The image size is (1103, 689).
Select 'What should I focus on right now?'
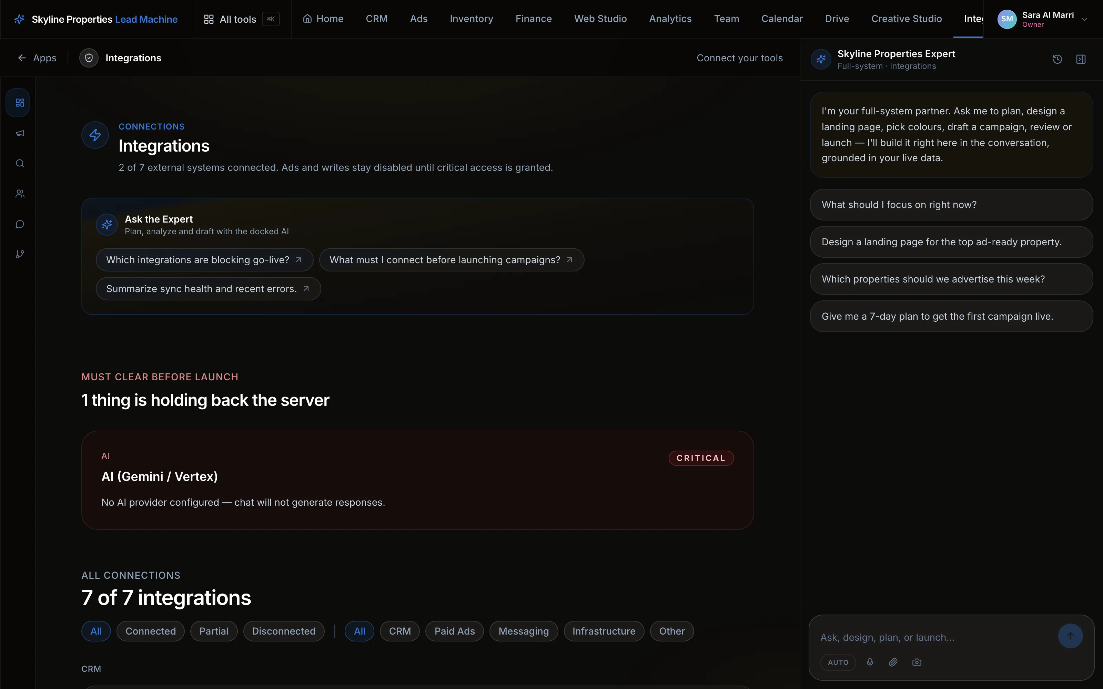(x=951, y=205)
